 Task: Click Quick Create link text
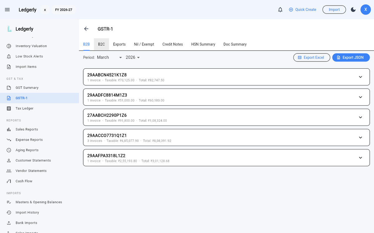[x=306, y=10]
